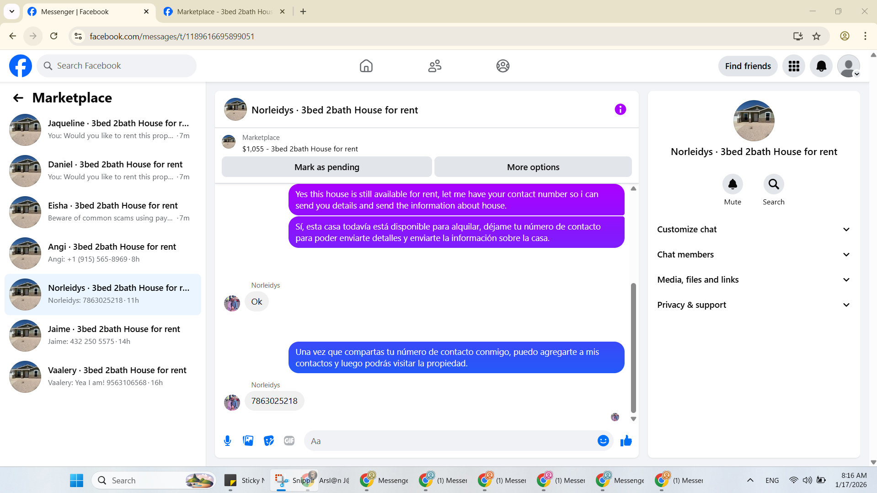877x493 pixels.
Task: Show hidden tray icons chevron
Action: coord(750,481)
